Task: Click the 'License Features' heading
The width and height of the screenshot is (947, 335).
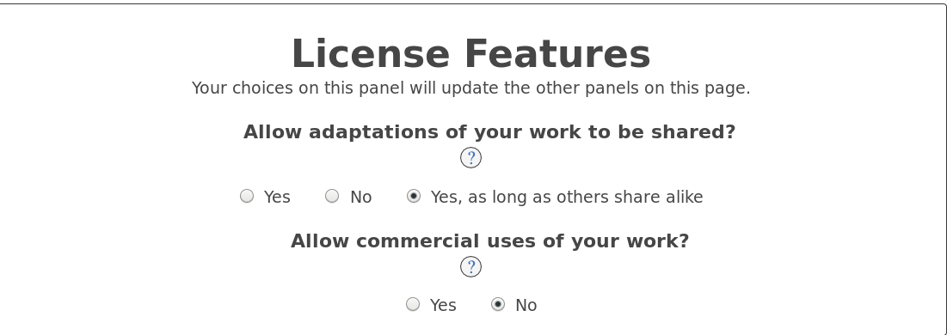Action: tap(470, 54)
